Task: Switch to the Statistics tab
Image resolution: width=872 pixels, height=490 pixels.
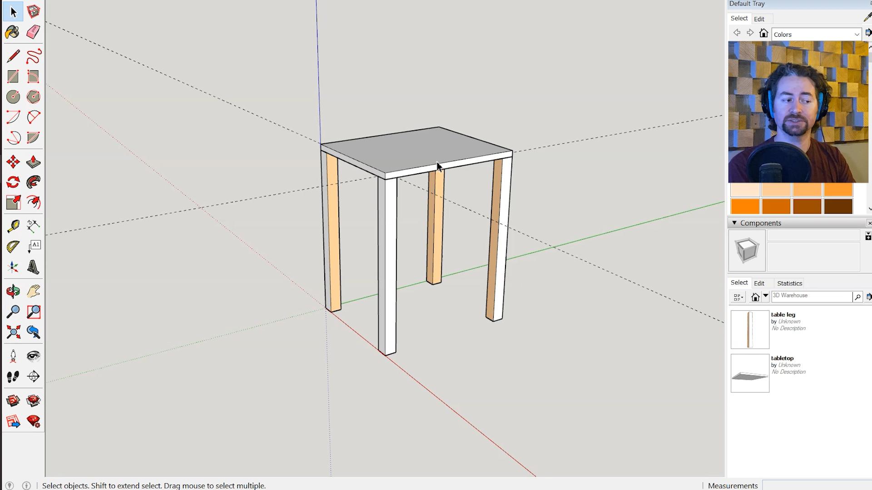Action: pos(789,283)
